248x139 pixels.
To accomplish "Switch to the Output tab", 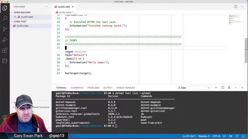I will point(108,88).
